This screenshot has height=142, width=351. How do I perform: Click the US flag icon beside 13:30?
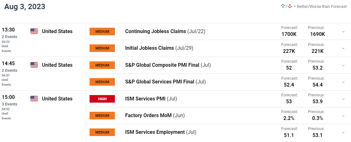tap(34, 31)
